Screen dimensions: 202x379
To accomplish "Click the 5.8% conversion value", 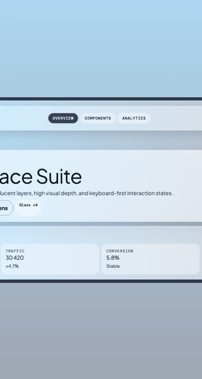I will pyautogui.click(x=113, y=258).
